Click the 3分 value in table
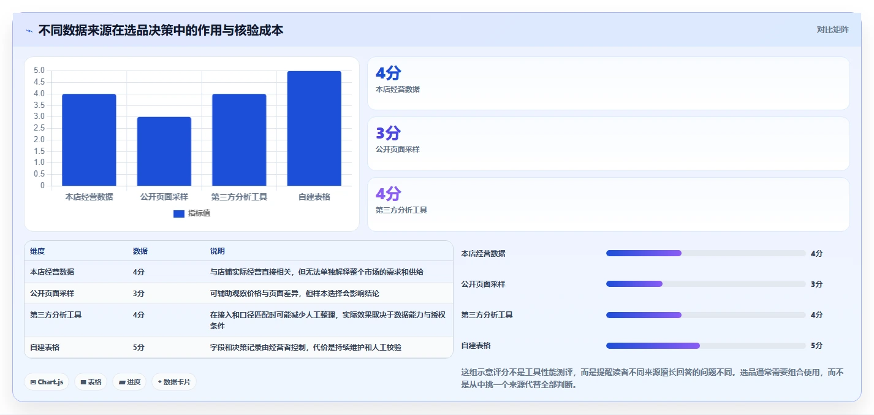This screenshot has width=874, height=415. tap(139, 293)
